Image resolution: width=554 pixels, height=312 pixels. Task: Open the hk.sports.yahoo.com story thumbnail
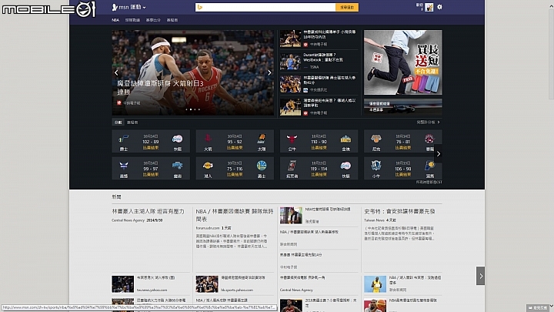pos(207,284)
